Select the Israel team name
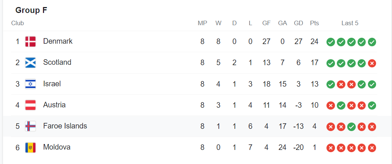 [52, 84]
